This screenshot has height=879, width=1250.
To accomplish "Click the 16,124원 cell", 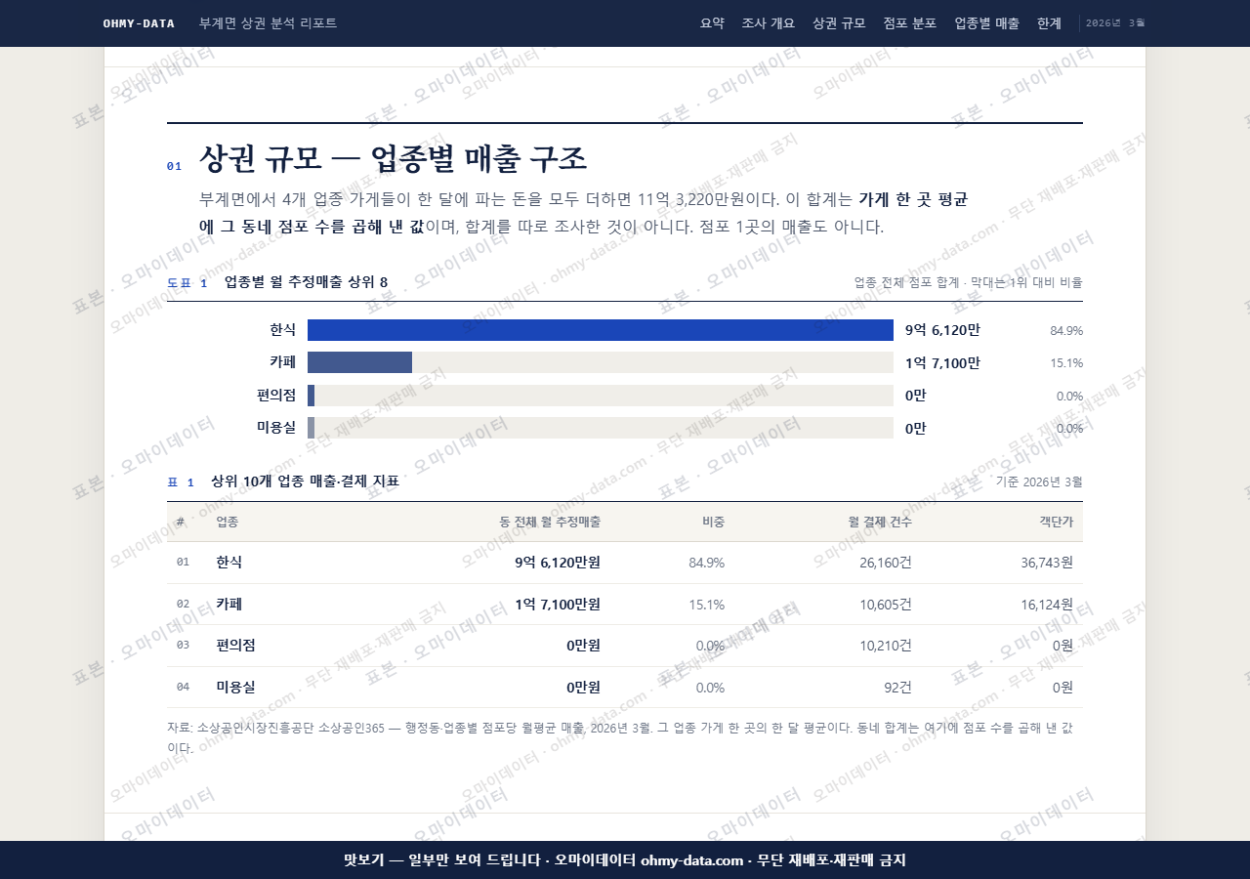I will (1047, 605).
